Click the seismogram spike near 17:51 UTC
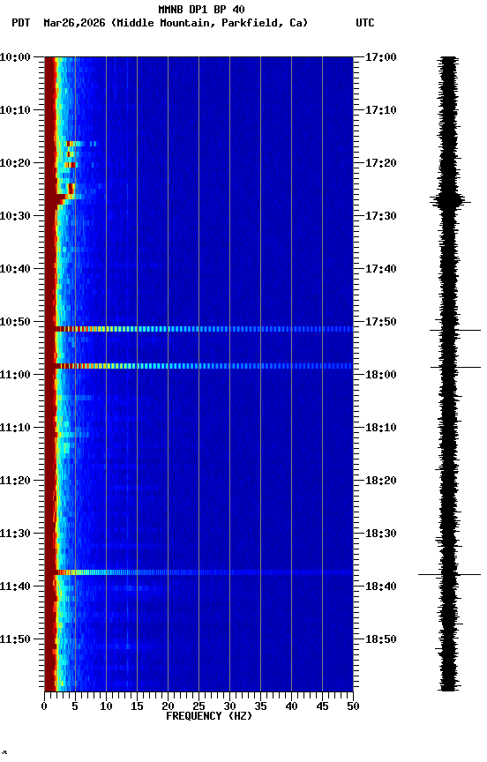Screen dimensions: 487x762 click(455, 331)
